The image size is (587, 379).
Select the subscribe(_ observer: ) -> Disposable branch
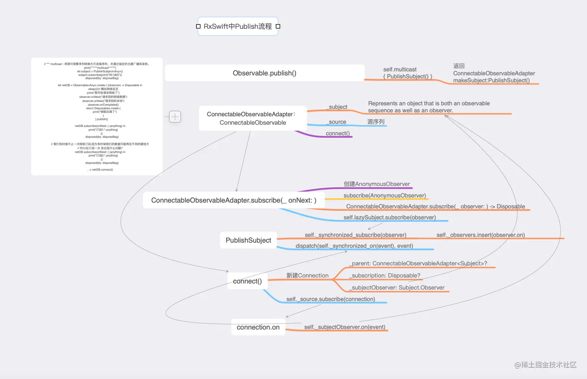click(436, 206)
